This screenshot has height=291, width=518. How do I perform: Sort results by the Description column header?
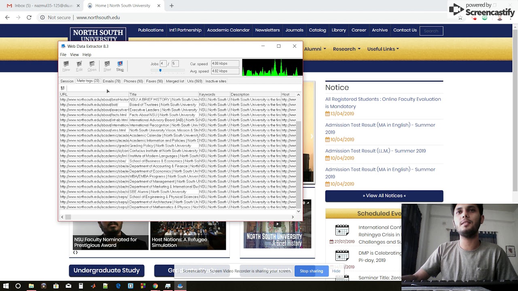[x=256, y=95]
